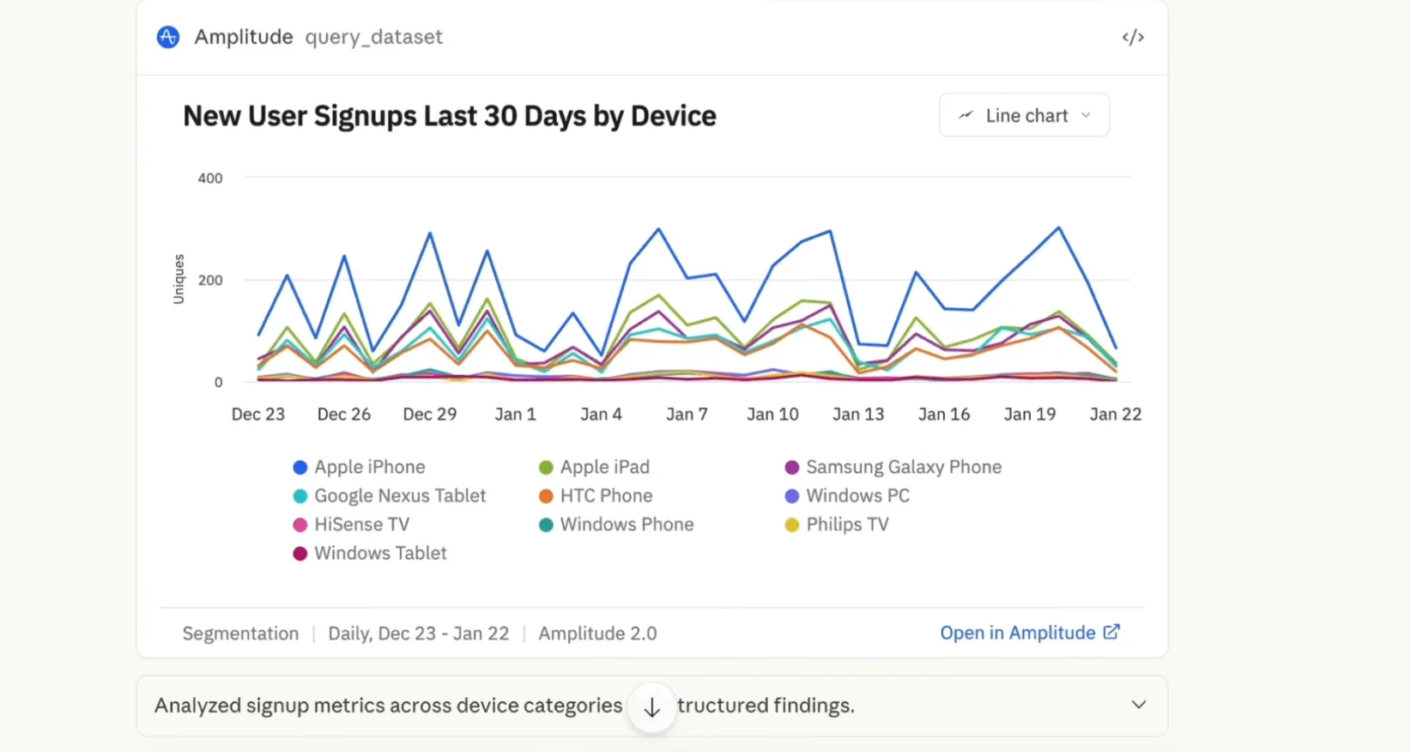Click the magenta Windows Tablet color dot
Viewport: 1411px width, 752px height.
[300, 554]
